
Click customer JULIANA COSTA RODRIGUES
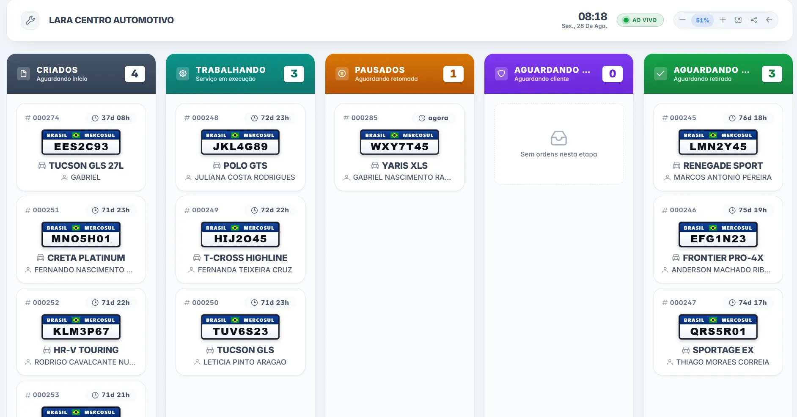point(245,178)
